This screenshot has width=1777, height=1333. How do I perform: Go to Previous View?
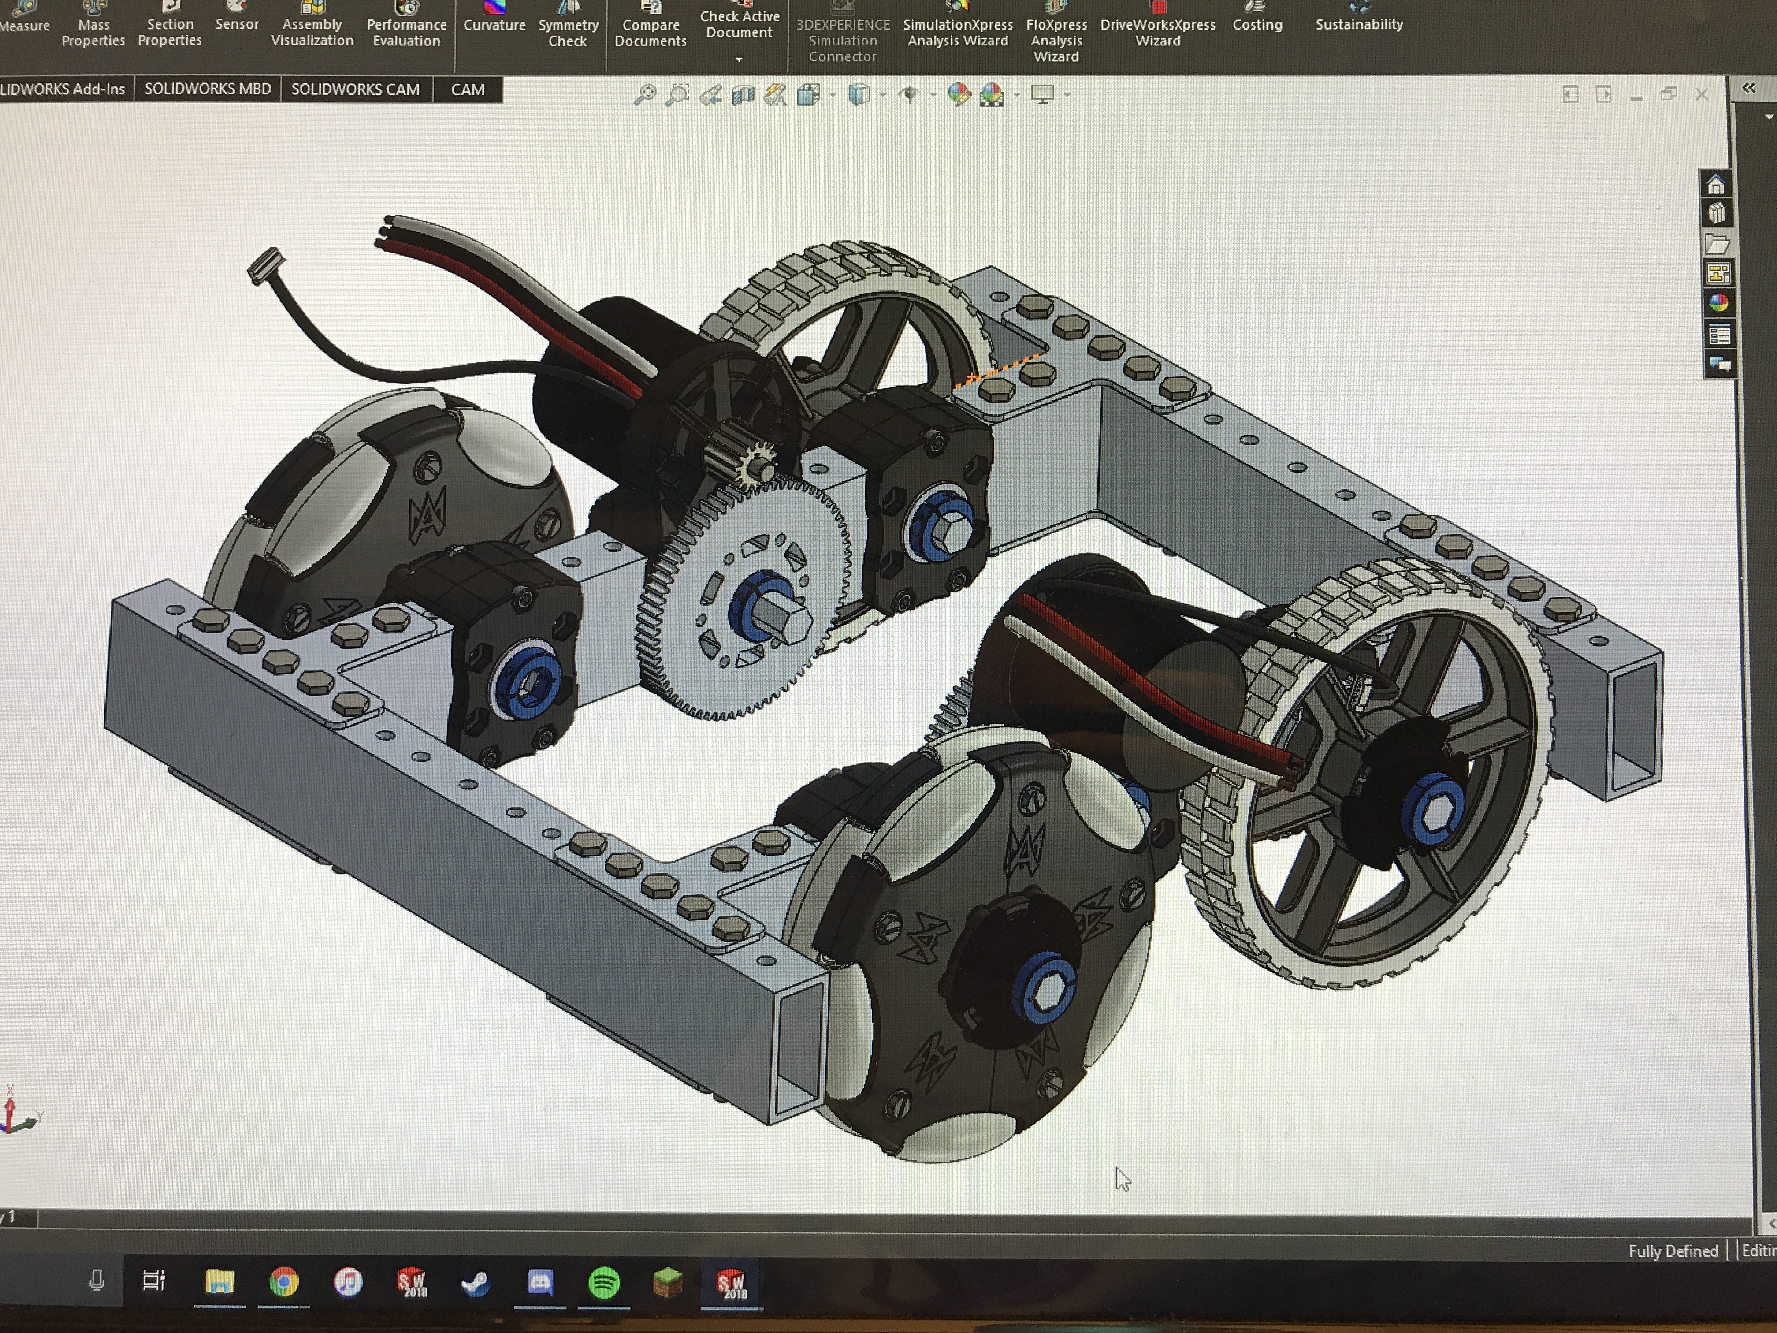click(710, 96)
